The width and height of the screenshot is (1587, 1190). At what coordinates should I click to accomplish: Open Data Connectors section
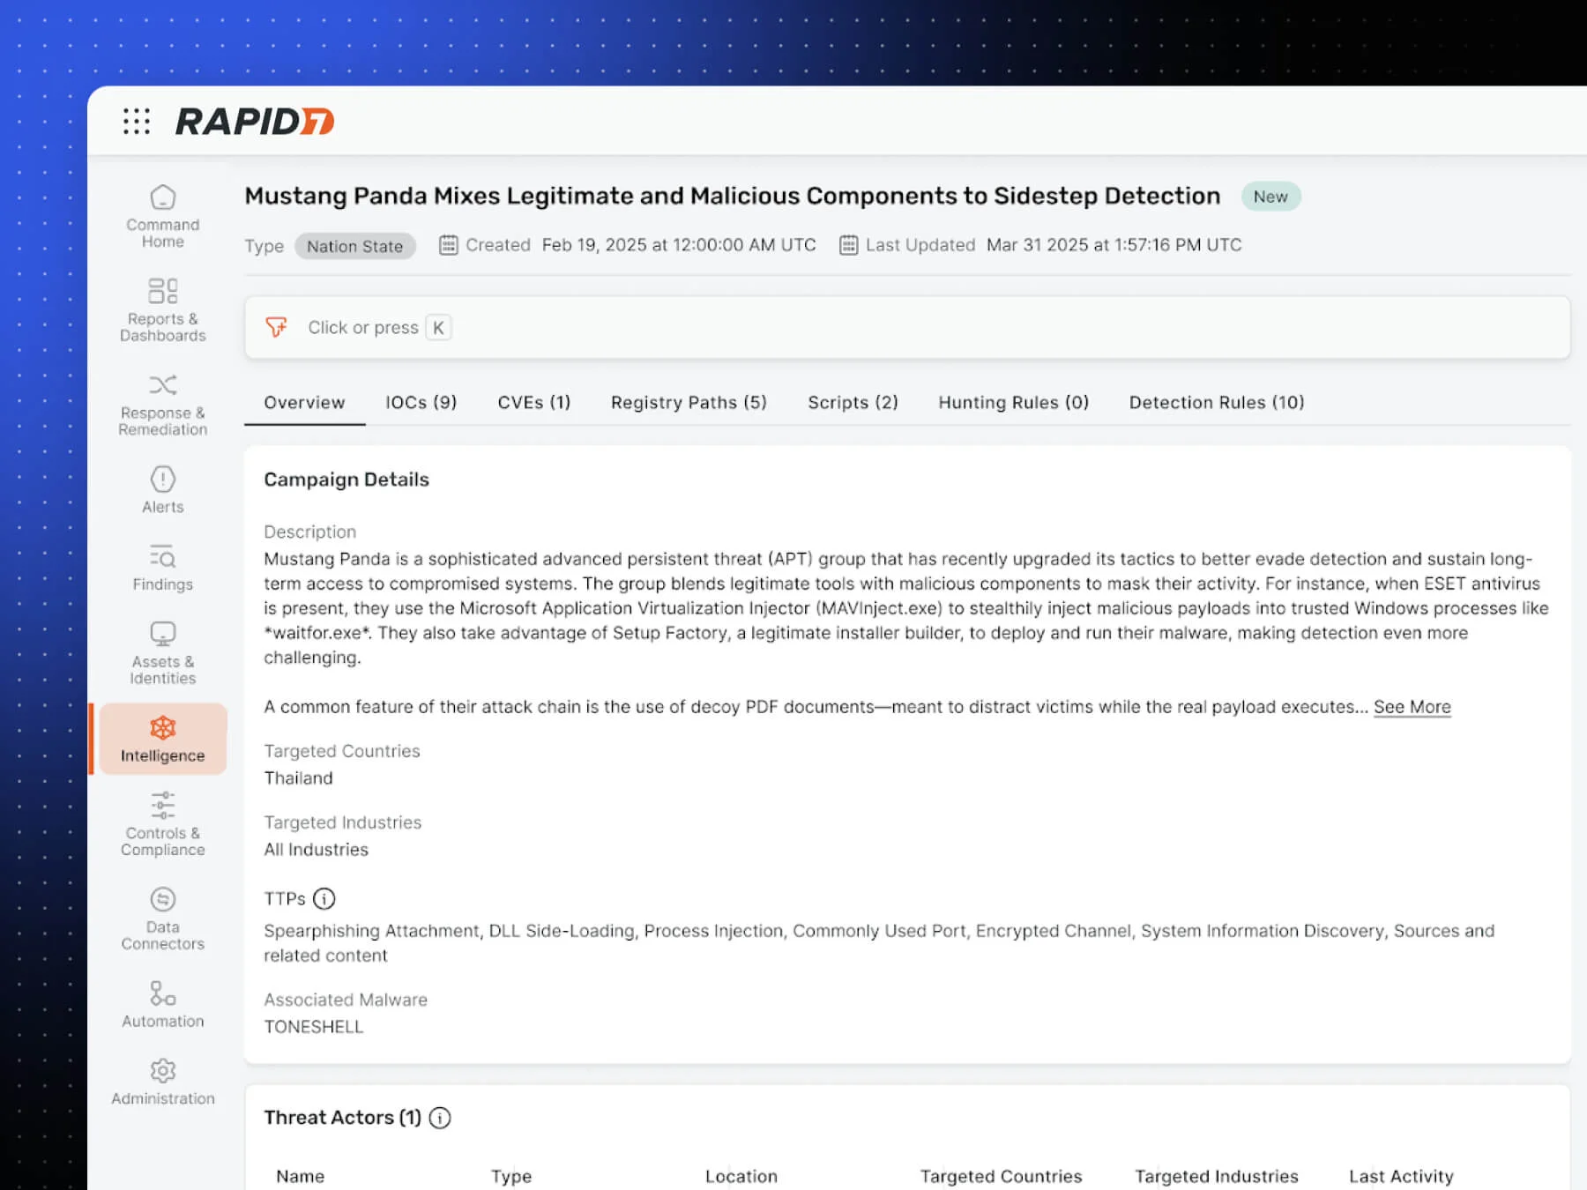point(162,919)
